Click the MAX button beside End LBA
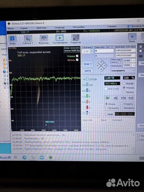144x192 pixels. 133,47
